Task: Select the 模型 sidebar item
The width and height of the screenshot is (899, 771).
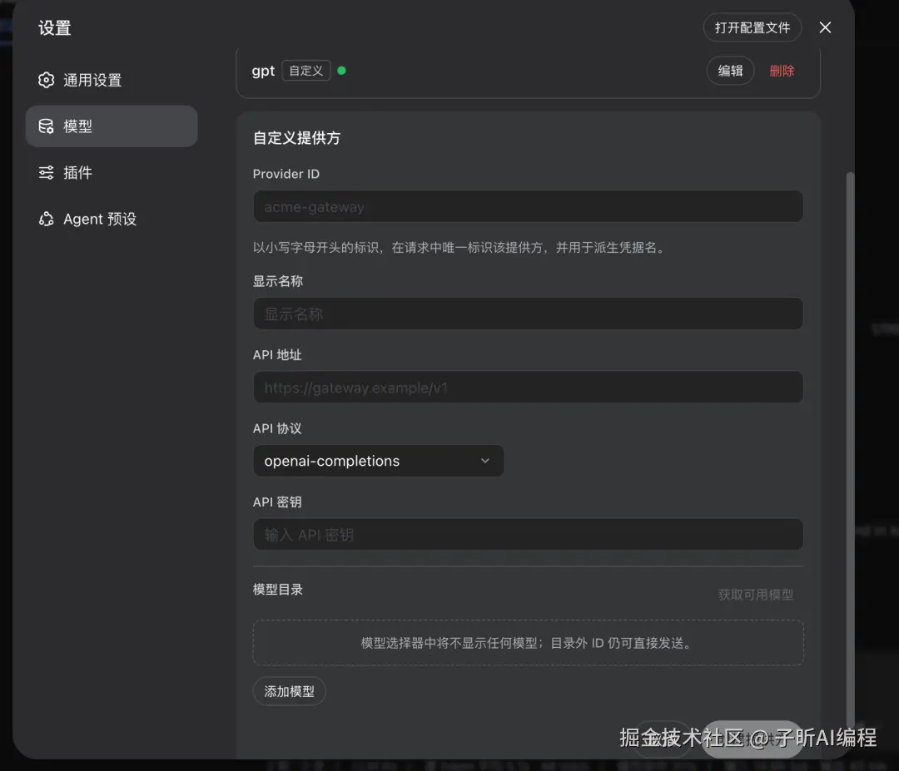Action: point(112,126)
